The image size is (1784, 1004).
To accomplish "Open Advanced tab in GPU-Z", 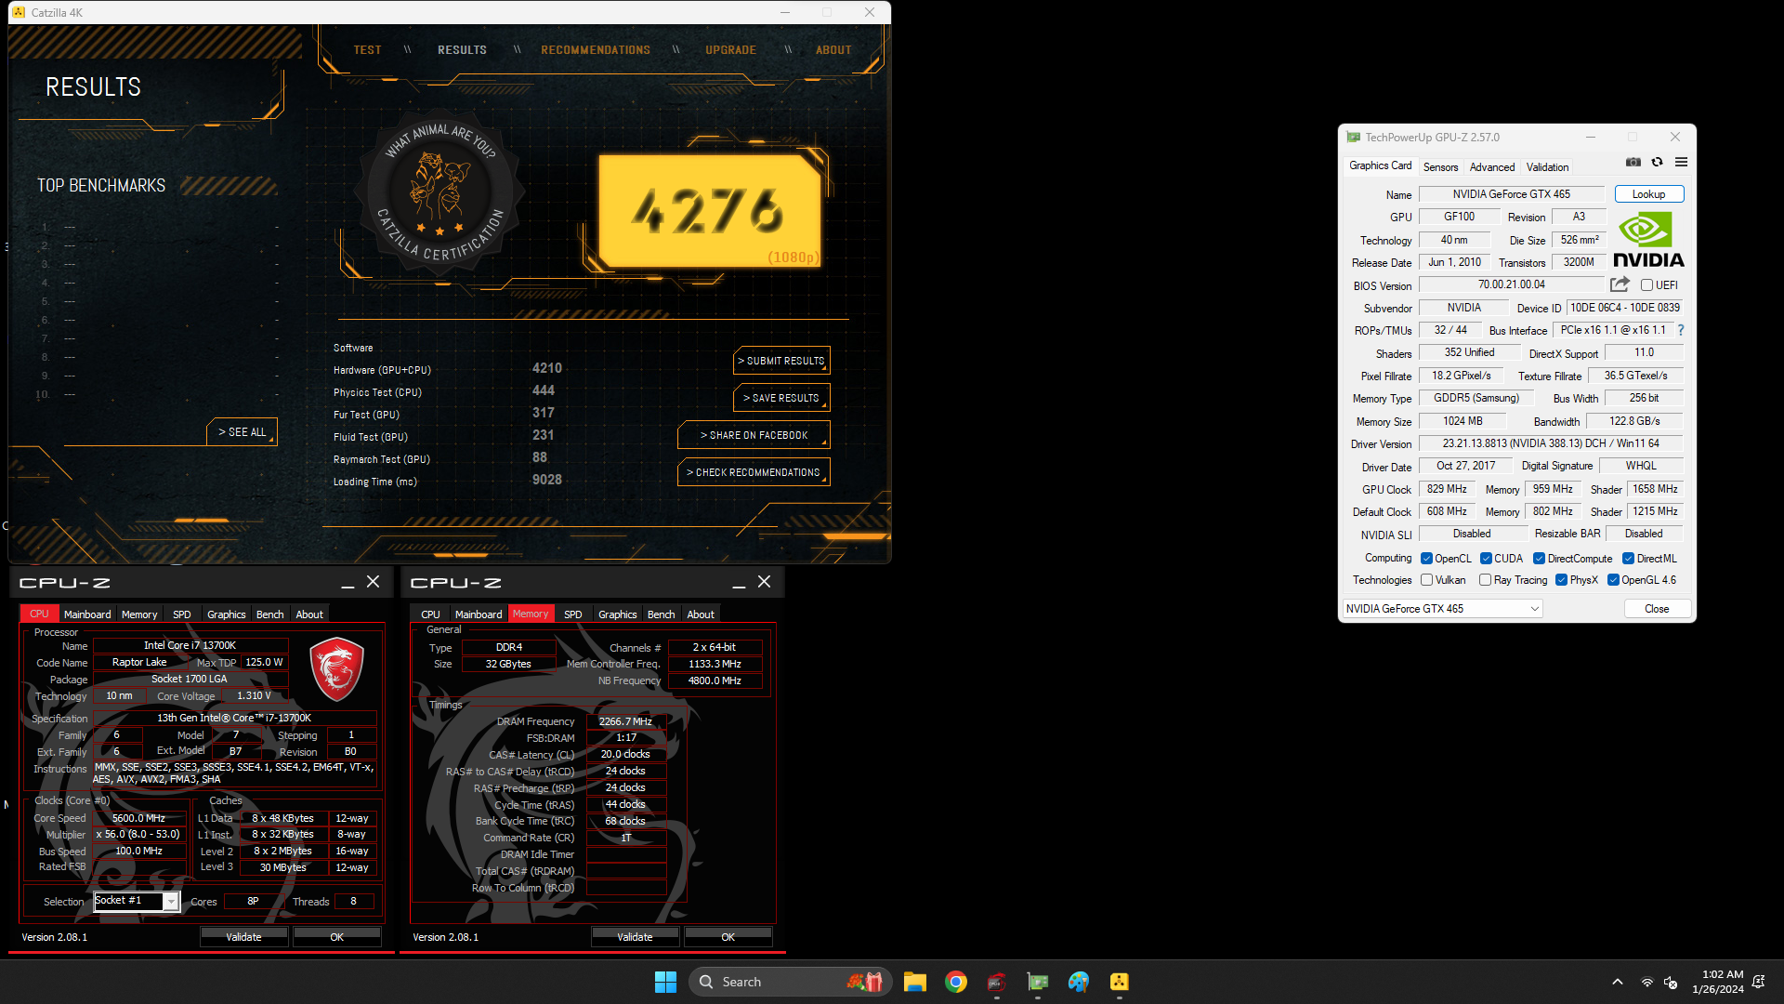I will pos(1491,167).
